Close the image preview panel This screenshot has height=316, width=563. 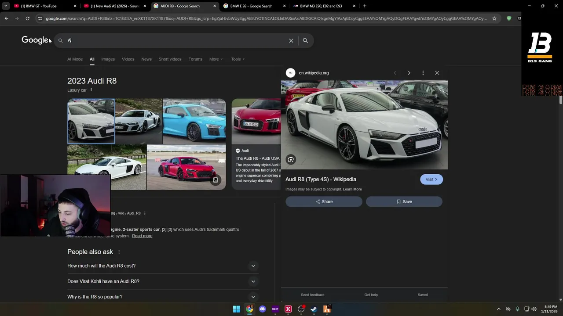(437, 73)
